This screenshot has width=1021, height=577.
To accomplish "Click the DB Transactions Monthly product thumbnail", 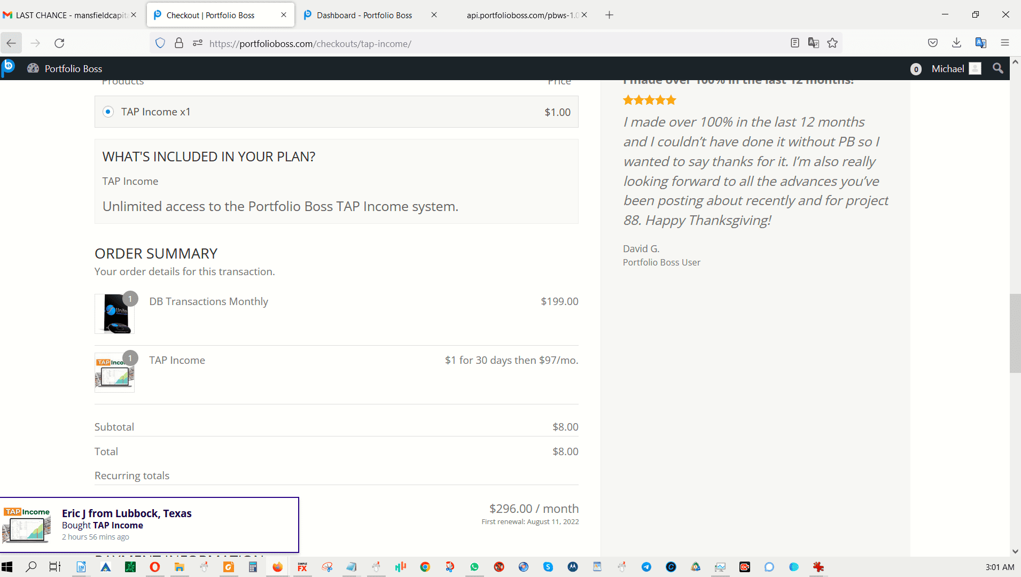I will pyautogui.click(x=115, y=314).
